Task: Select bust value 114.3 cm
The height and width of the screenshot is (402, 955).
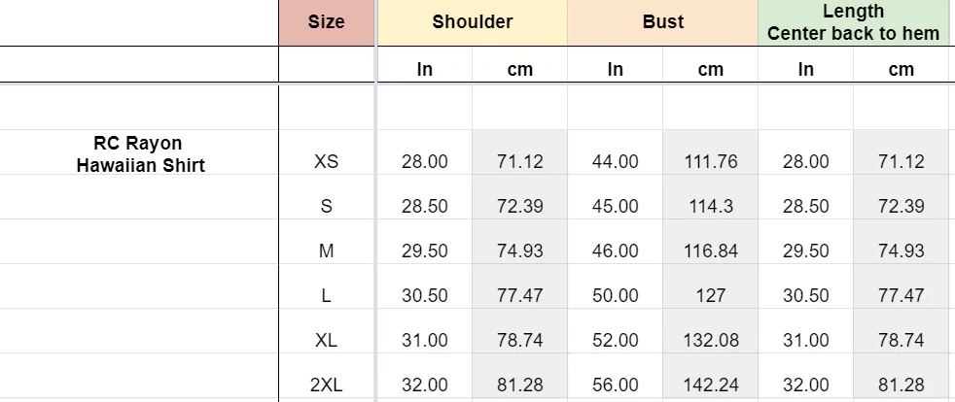Action: 711,207
